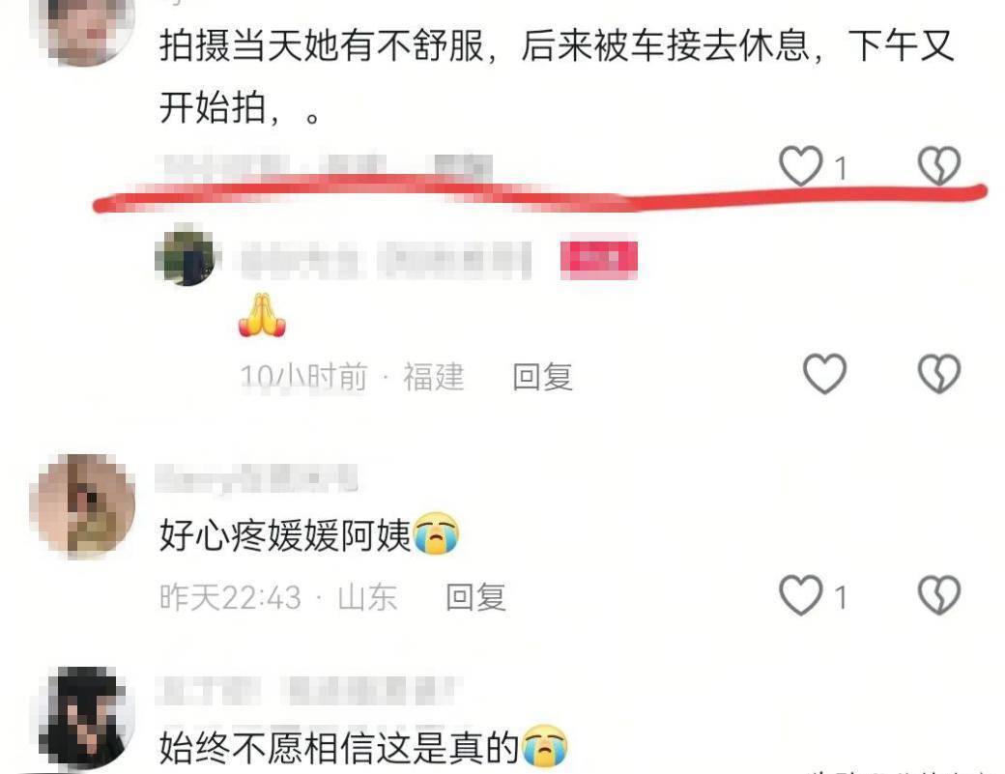This screenshot has width=1005, height=774.
Task: Tap the timestamp 昨天22:43 · 山东
Action: coord(278,597)
